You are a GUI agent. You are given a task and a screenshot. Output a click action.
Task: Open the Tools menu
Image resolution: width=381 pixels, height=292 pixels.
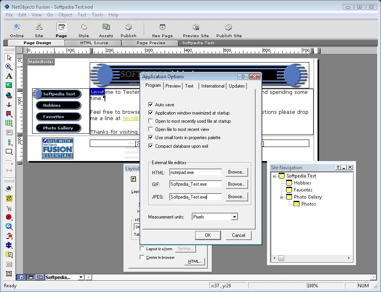point(98,15)
